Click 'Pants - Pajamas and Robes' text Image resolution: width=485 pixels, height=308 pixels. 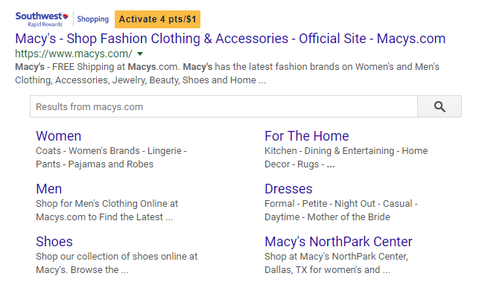click(x=95, y=164)
